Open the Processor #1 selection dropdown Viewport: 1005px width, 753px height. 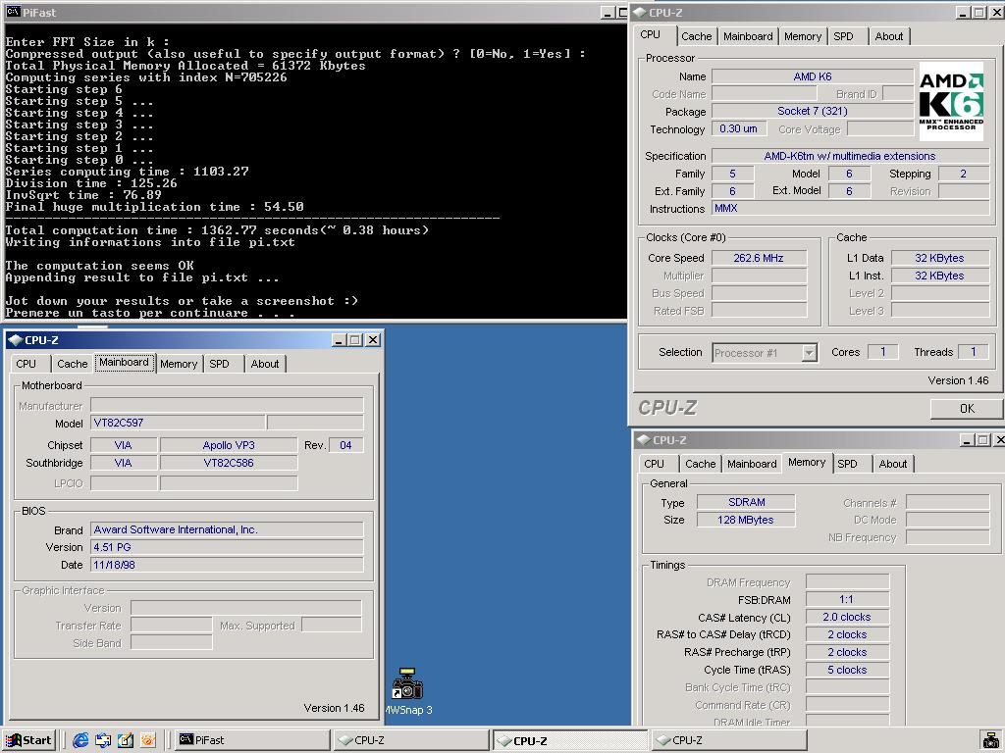[x=810, y=353]
